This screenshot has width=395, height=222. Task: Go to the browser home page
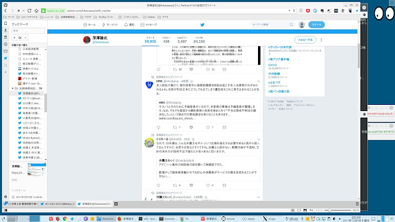(x=36, y=11)
